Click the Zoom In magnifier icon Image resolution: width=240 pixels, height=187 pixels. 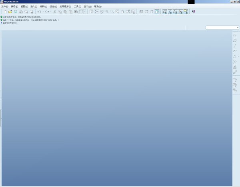(x=107, y=12)
